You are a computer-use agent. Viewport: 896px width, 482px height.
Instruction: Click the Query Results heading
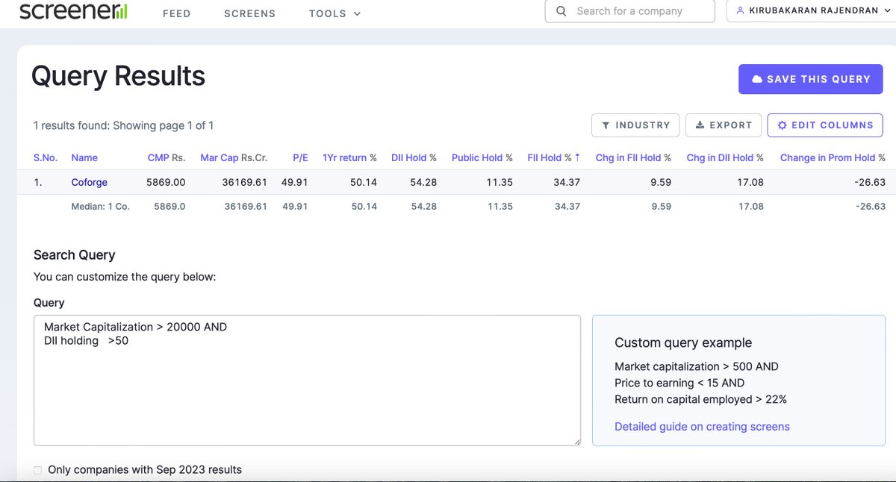[x=118, y=76]
